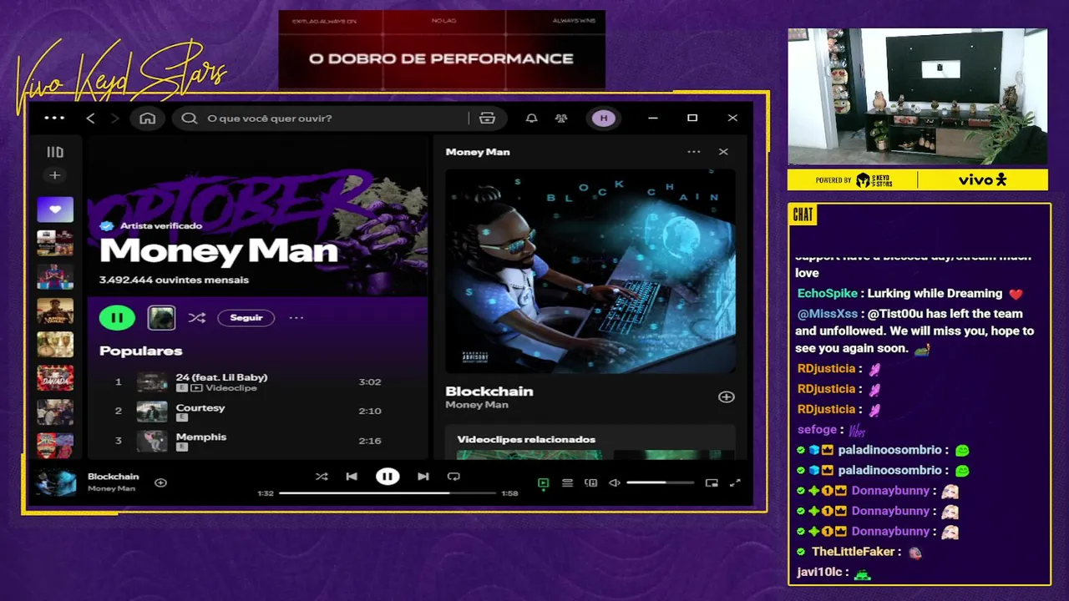Open more options in now-playing panel
This screenshot has height=601, width=1069.
coord(694,152)
